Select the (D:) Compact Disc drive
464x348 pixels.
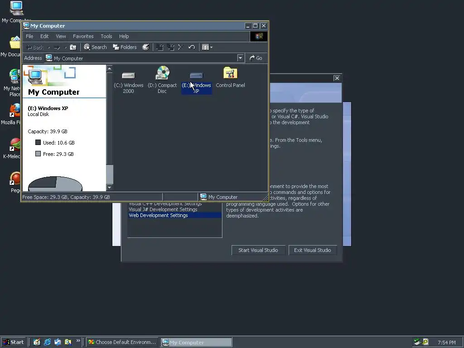[x=162, y=80]
